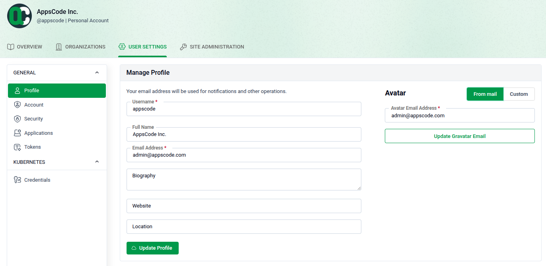Click the Update Profile button
This screenshot has height=266, width=546.
[152, 248]
